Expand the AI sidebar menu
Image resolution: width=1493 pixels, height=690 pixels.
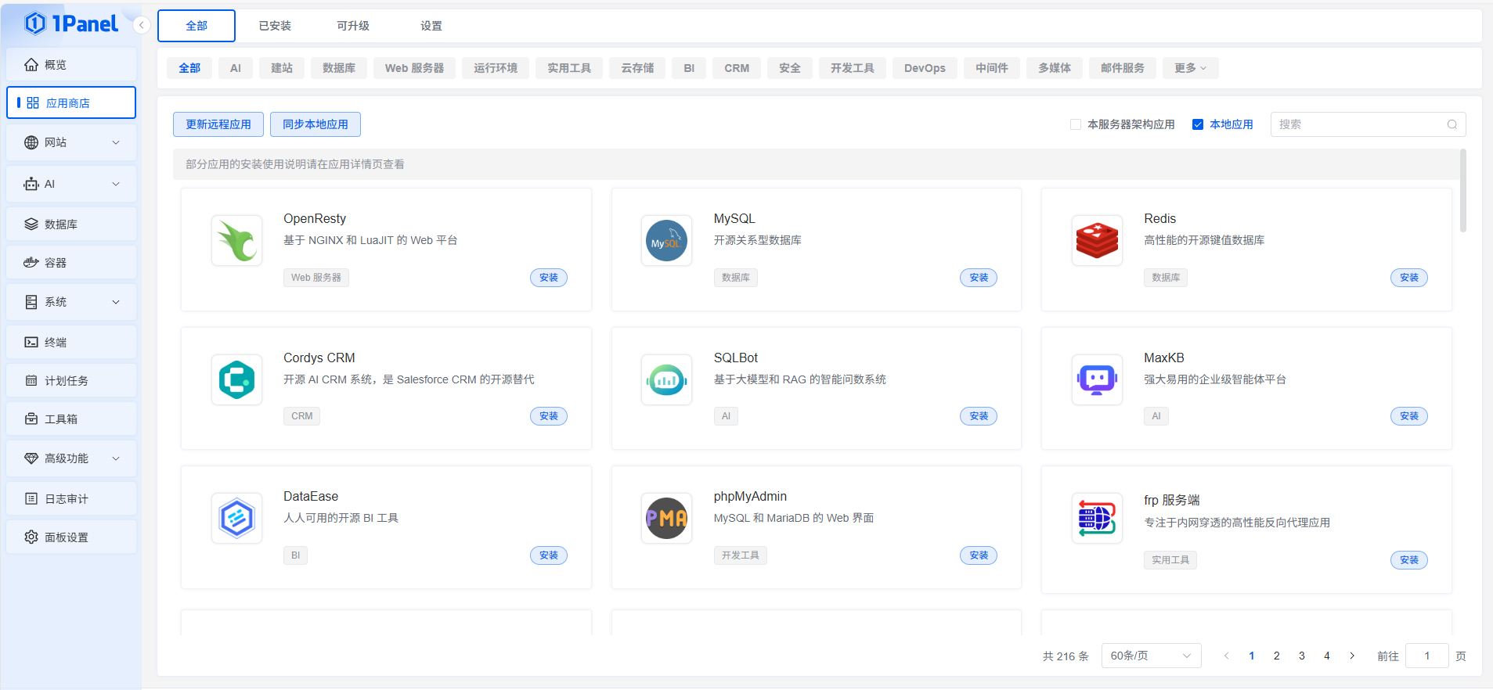pyautogui.click(x=71, y=184)
